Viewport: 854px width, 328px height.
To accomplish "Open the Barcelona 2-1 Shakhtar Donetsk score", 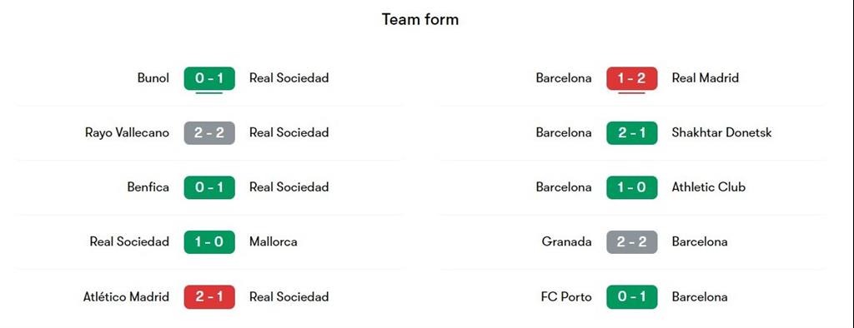I will [632, 132].
